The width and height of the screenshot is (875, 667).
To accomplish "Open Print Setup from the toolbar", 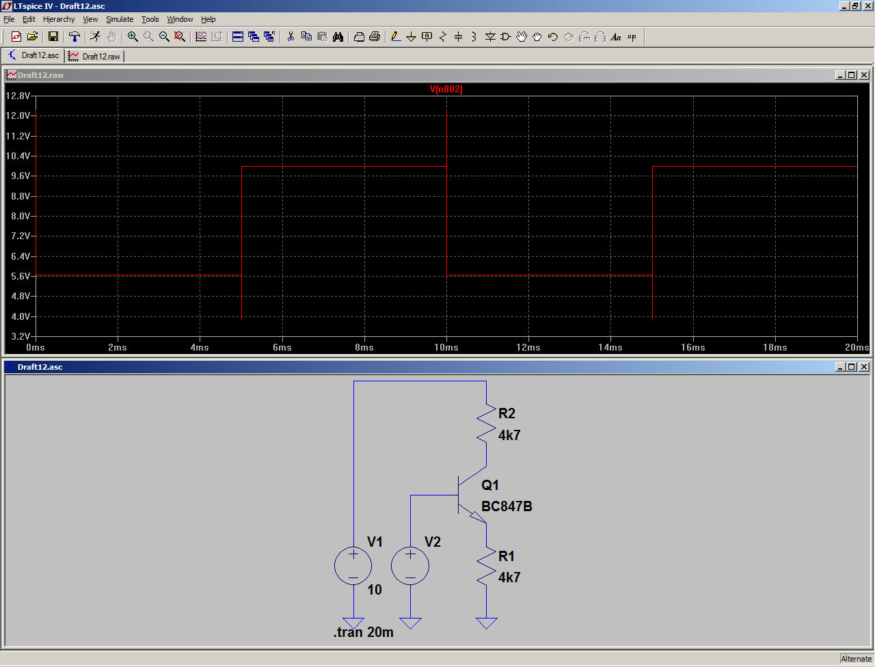I will point(359,37).
